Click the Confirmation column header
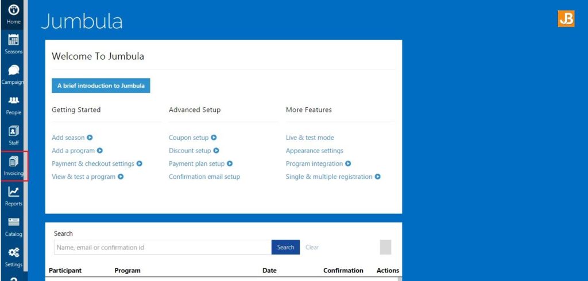 (x=343, y=271)
